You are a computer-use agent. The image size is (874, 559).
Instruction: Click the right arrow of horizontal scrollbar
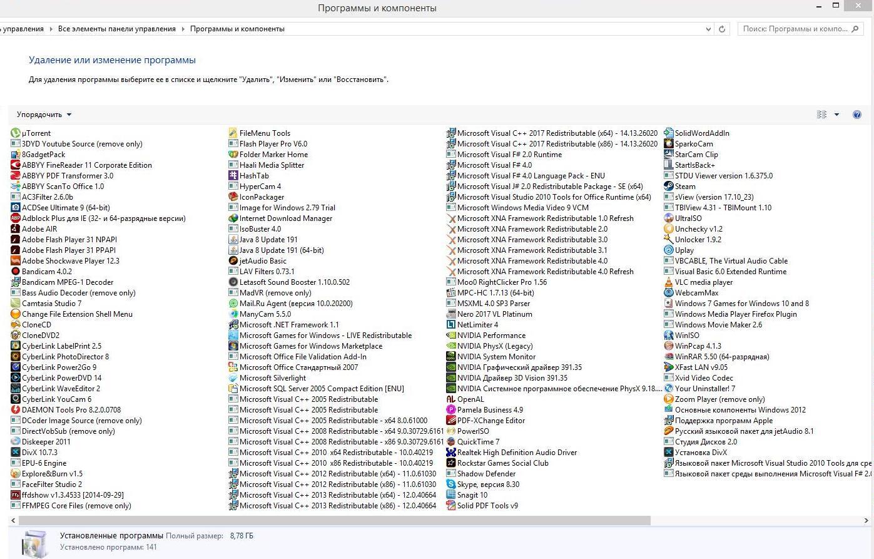click(866, 520)
